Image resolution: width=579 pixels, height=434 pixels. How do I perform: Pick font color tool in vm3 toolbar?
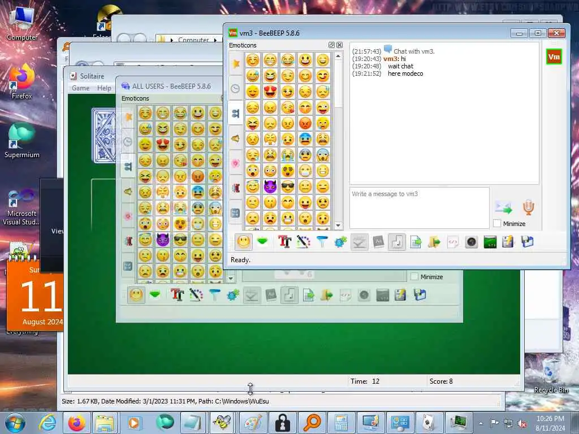click(303, 242)
